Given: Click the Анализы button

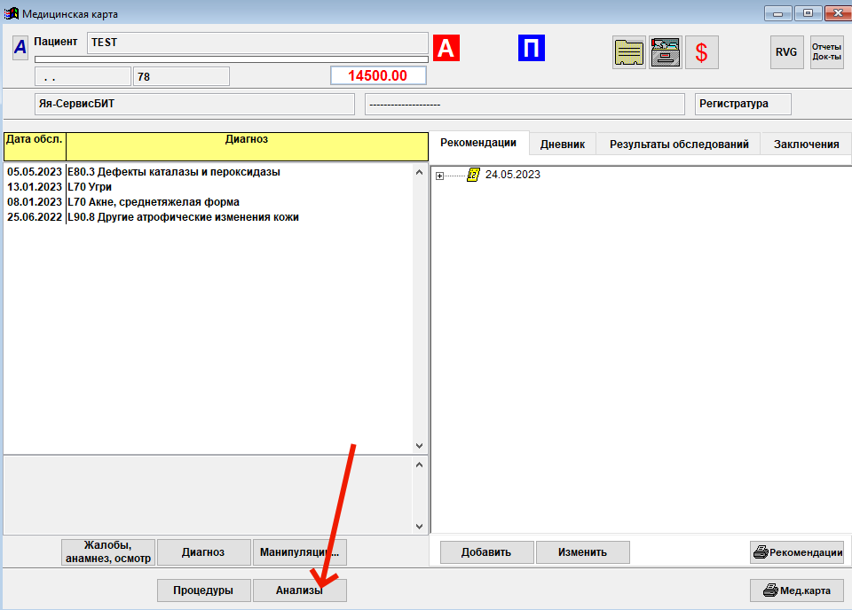Looking at the screenshot, I should coord(299,590).
